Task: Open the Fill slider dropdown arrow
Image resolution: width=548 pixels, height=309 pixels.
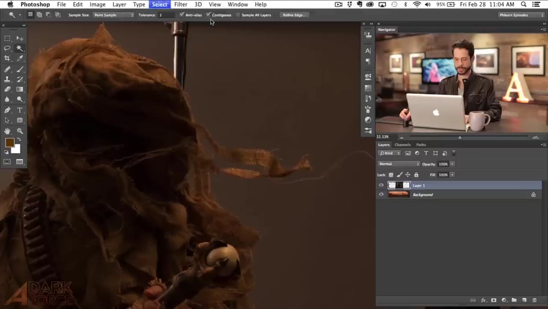Action: 452,175
